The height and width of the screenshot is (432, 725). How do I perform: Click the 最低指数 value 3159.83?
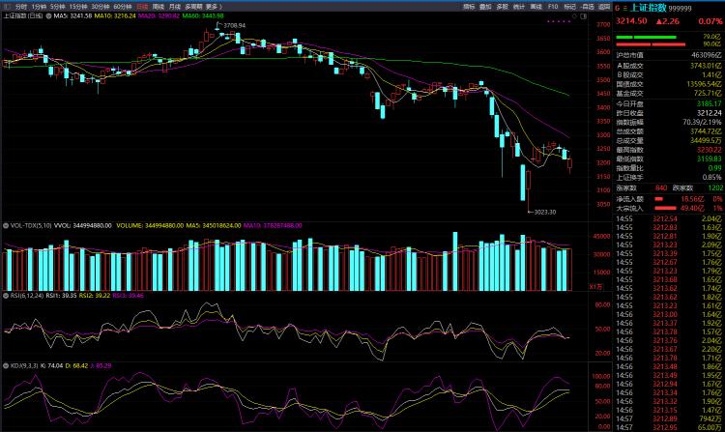click(710, 158)
